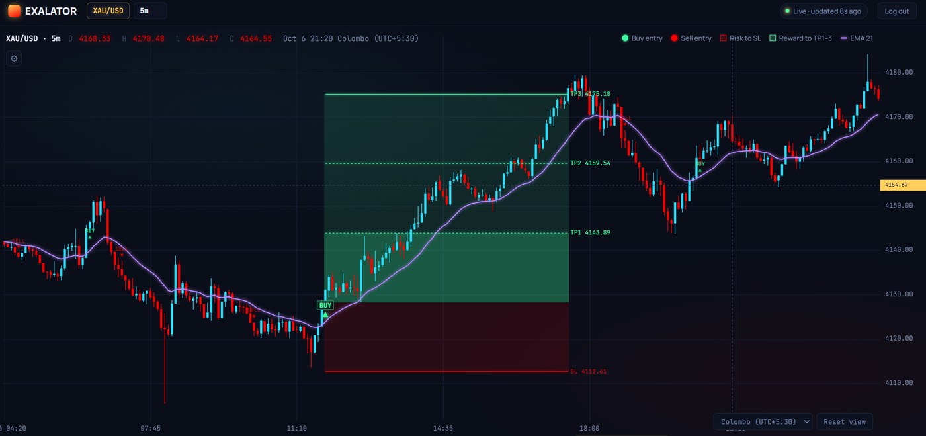Click the green Buy entry legend dot
The width and height of the screenshot is (926, 436).
[x=625, y=38]
